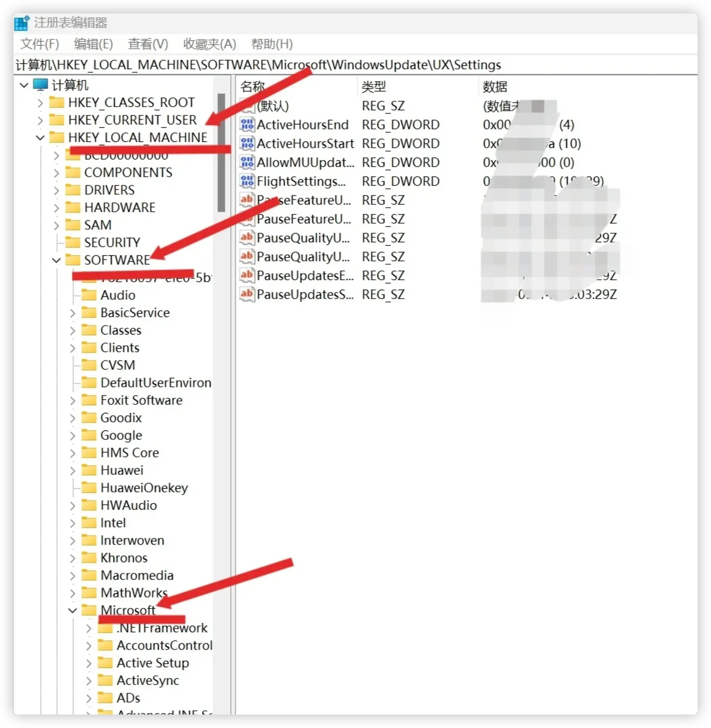Select the Clients key
This screenshot has height=728, width=711.
pos(120,348)
